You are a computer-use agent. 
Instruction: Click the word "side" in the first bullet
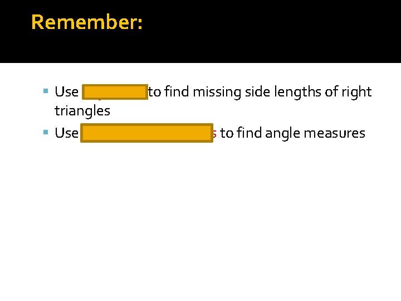point(257,91)
